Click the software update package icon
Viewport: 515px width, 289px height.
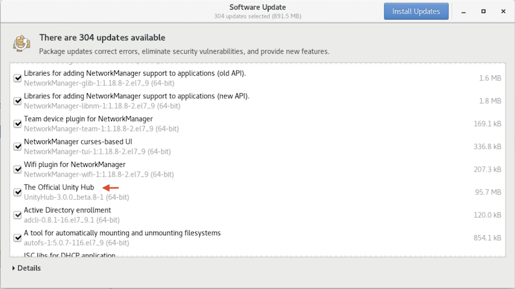coord(21,44)
